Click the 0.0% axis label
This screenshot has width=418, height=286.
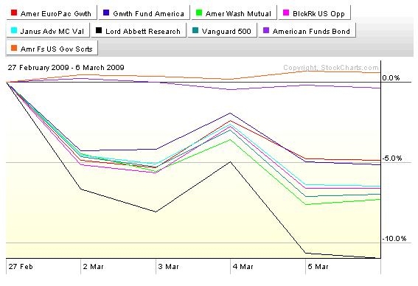click(x=391, y=78)
